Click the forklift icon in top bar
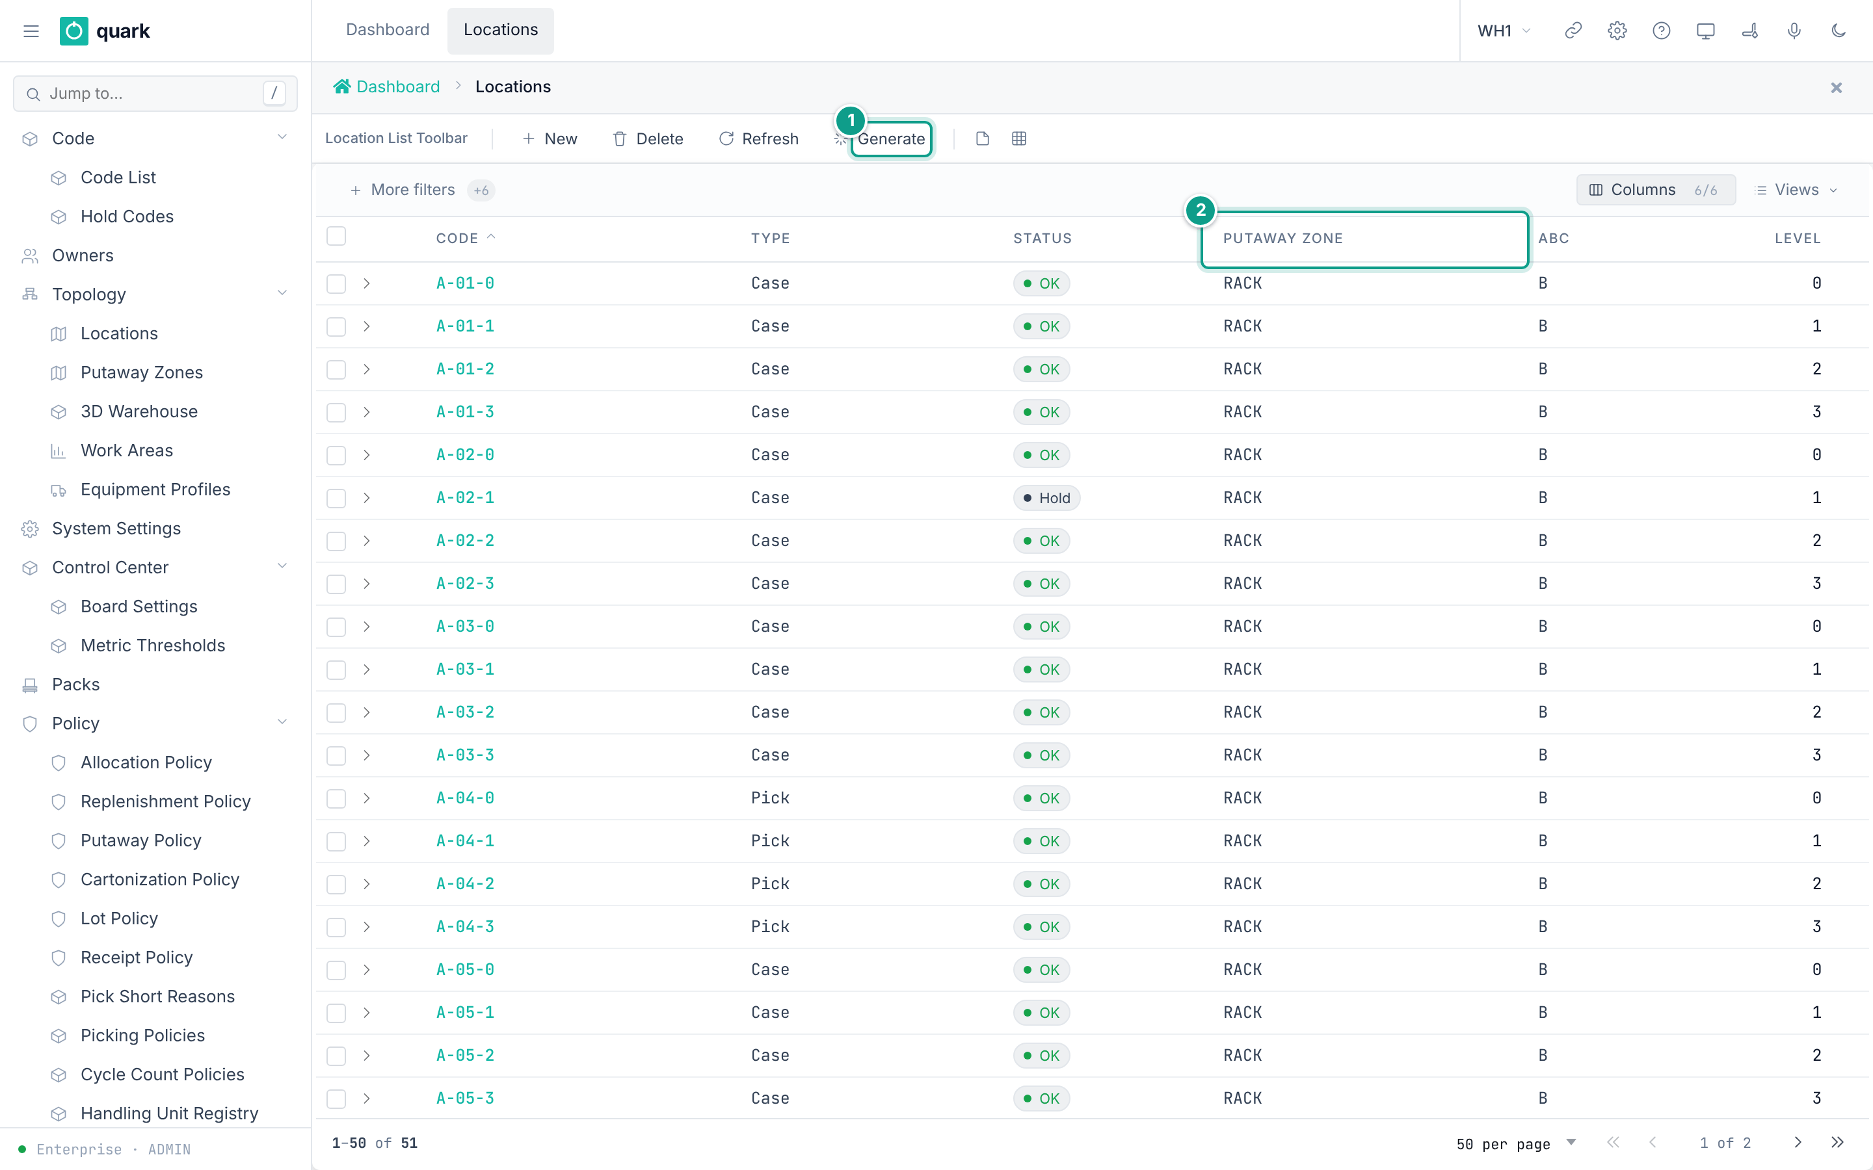 pyautogui.click(x=1749, y=31)
